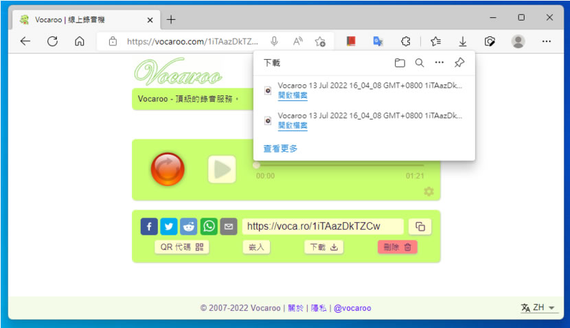570x328 pixels.
Task: Click the 下載 download button
Action: click(x=323, y=247)
